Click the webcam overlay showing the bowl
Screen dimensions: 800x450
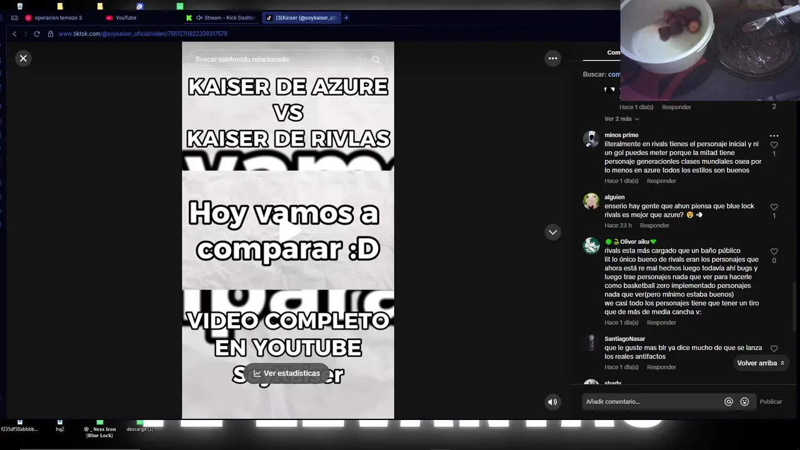tap(710, 50)
